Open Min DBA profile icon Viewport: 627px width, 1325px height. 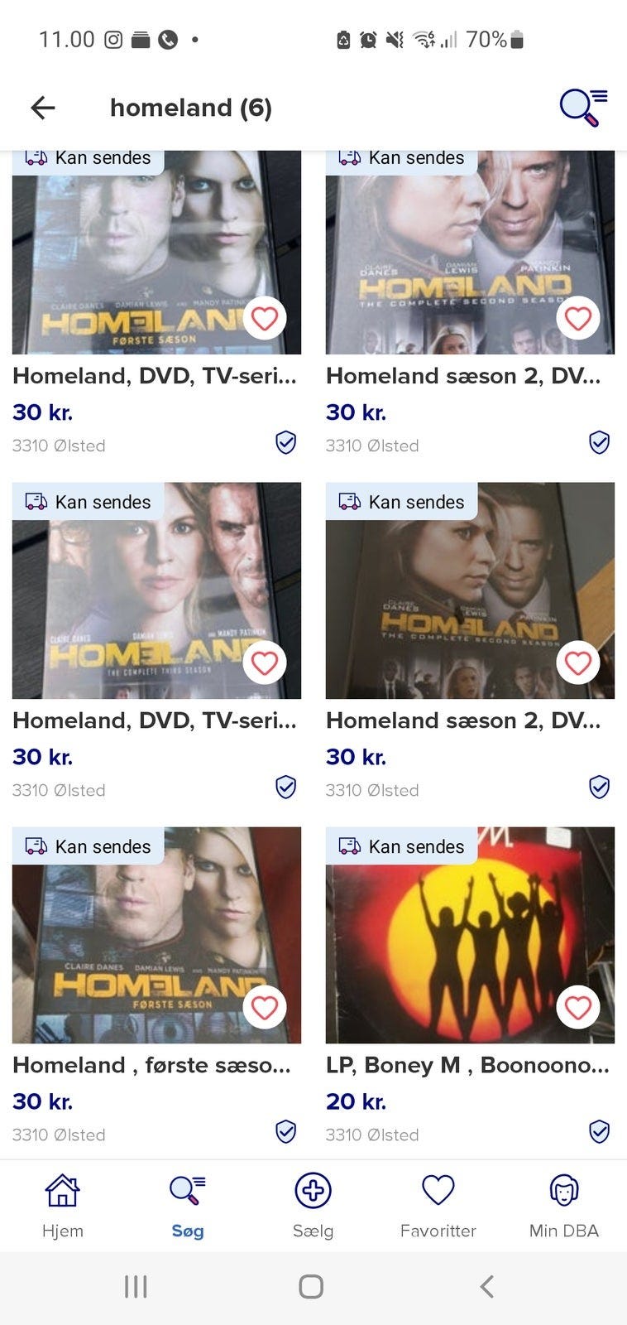pos(564,1190)
